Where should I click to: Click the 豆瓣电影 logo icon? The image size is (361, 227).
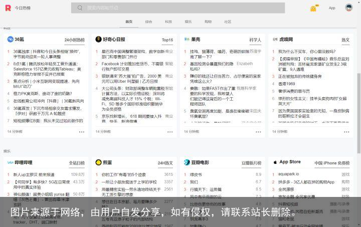click(187, 162)
